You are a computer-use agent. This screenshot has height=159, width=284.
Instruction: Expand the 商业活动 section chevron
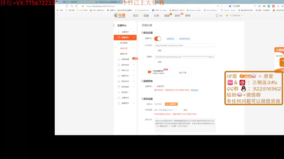pyautogui.click(x=134, y=81)
